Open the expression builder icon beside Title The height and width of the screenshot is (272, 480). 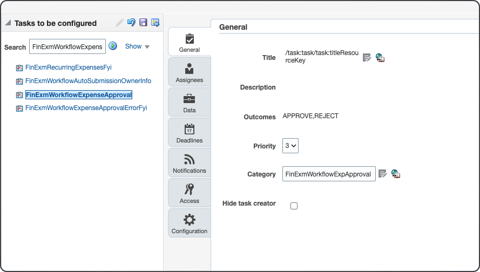click(x=367, y=57)
